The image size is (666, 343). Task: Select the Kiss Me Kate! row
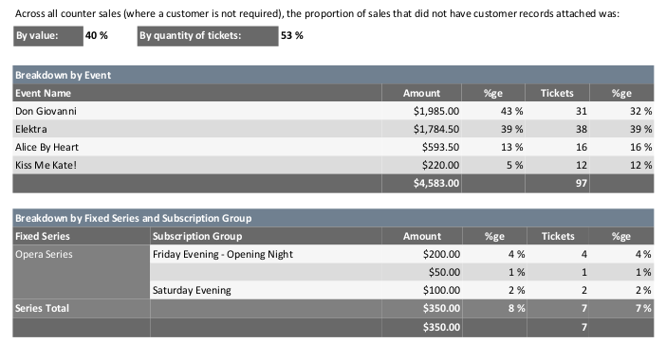(333, 165)
